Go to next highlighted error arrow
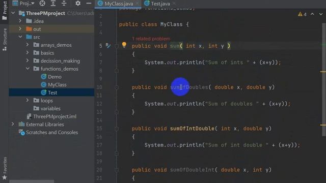326x183 pixels. (321, 14)
